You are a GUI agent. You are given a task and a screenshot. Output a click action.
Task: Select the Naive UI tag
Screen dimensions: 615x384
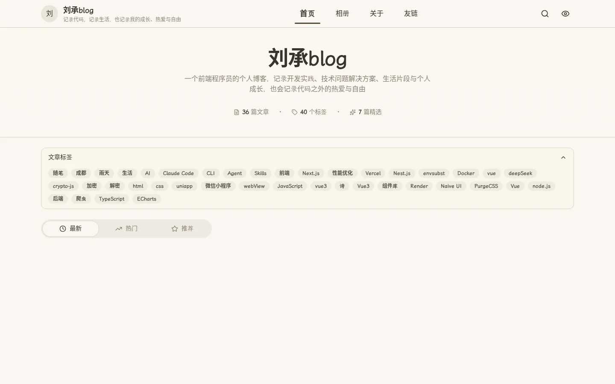pyautogui.click(x=451, y=186)
